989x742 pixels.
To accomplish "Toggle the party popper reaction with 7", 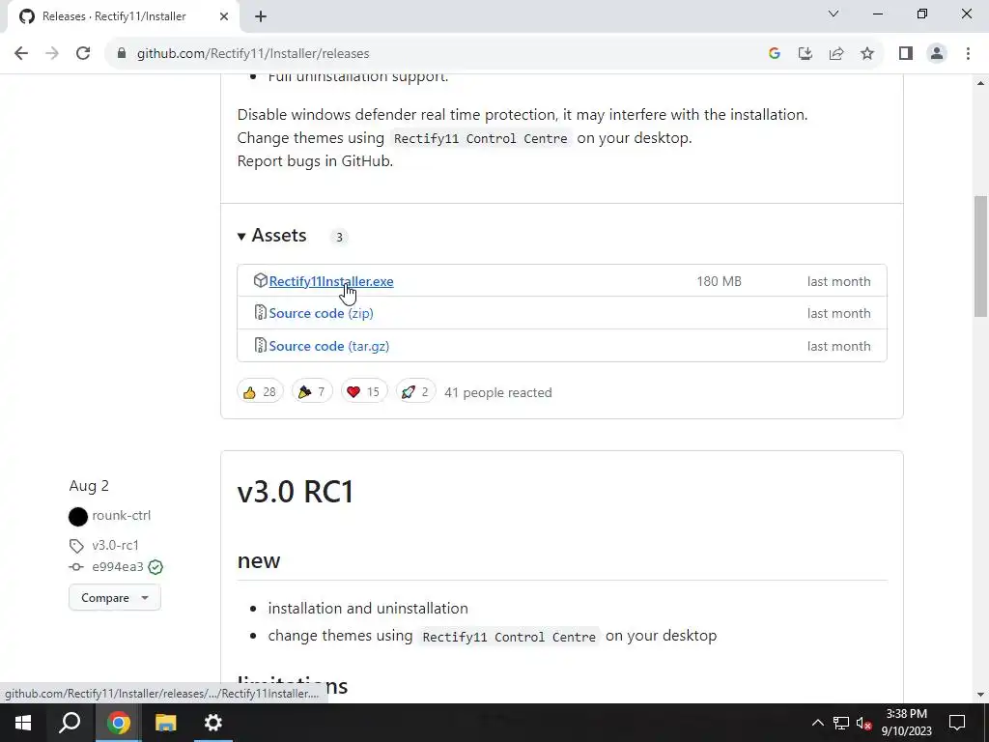I will 312,392.
